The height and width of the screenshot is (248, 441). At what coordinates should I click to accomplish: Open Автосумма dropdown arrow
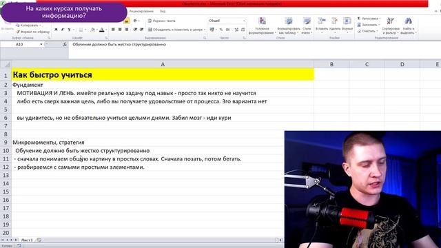click(x=380, y=19)
